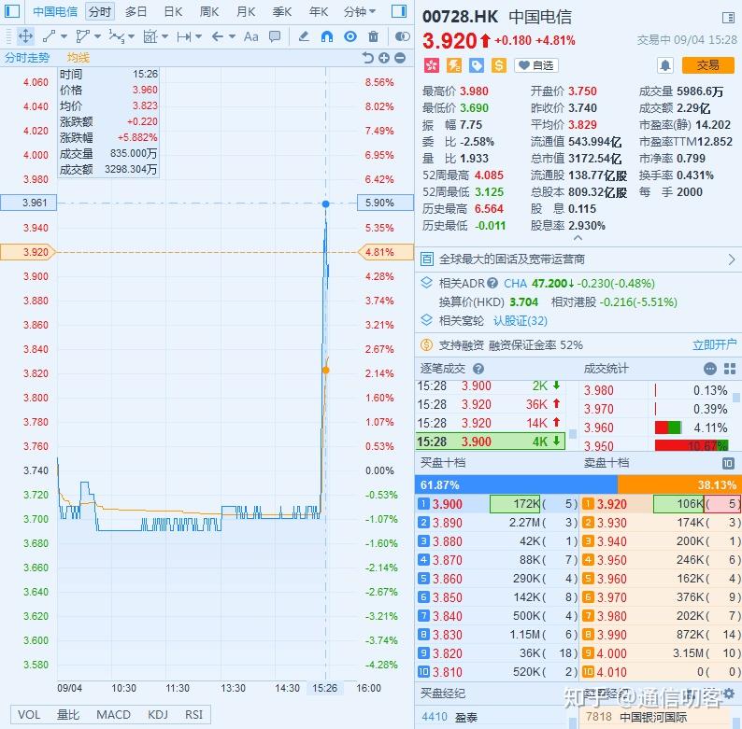Screen dimensions: 742x729
Task: Select the line segment drawing tool
Action: (x=50, y=36)
